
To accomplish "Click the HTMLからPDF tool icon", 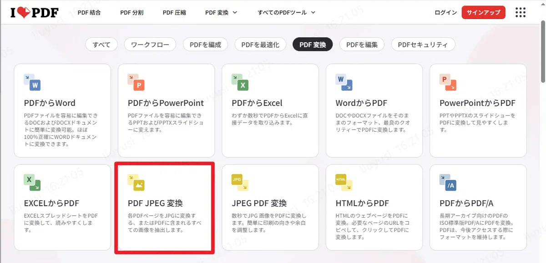I will click(344, 182).
